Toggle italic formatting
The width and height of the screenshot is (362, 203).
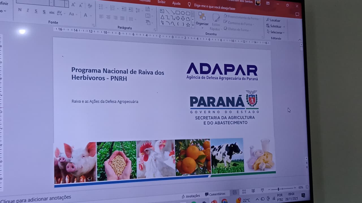28,10
